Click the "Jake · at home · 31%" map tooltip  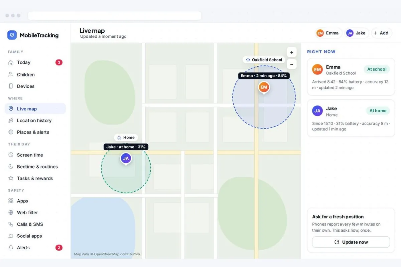tap(126, 147)
